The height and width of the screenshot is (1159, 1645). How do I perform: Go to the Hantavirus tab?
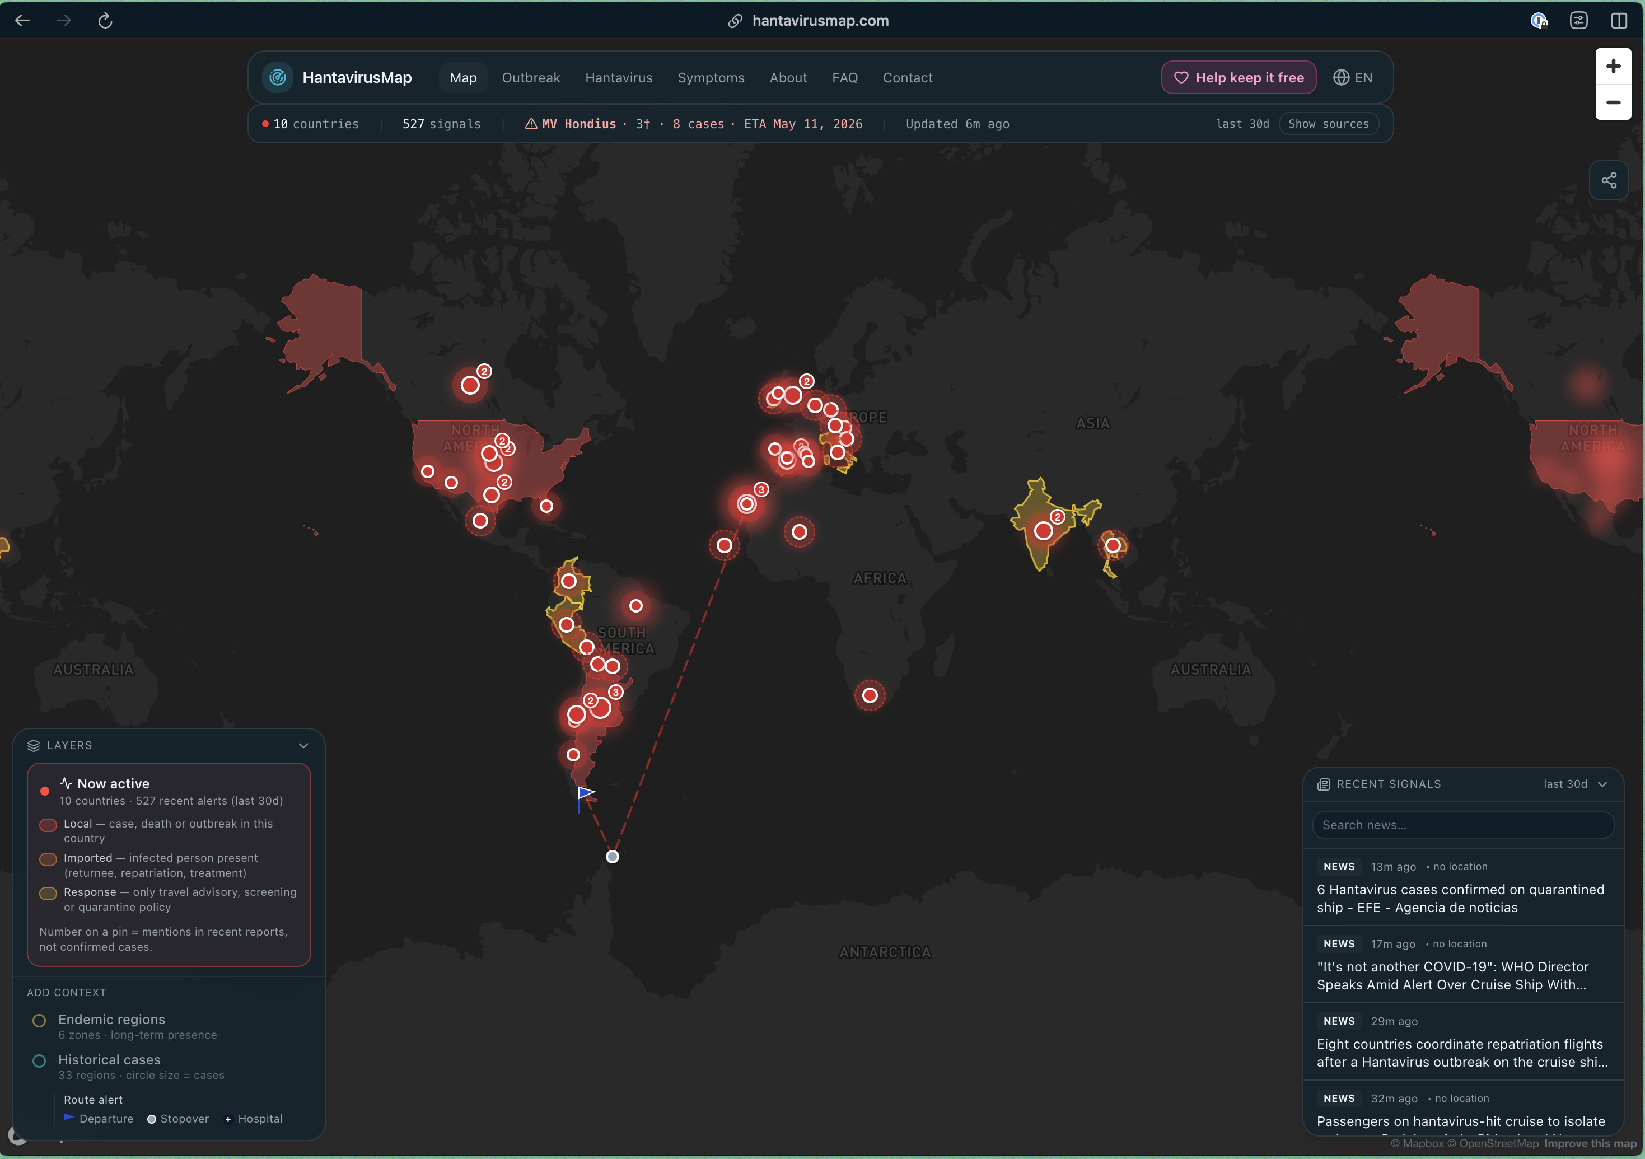618,77
